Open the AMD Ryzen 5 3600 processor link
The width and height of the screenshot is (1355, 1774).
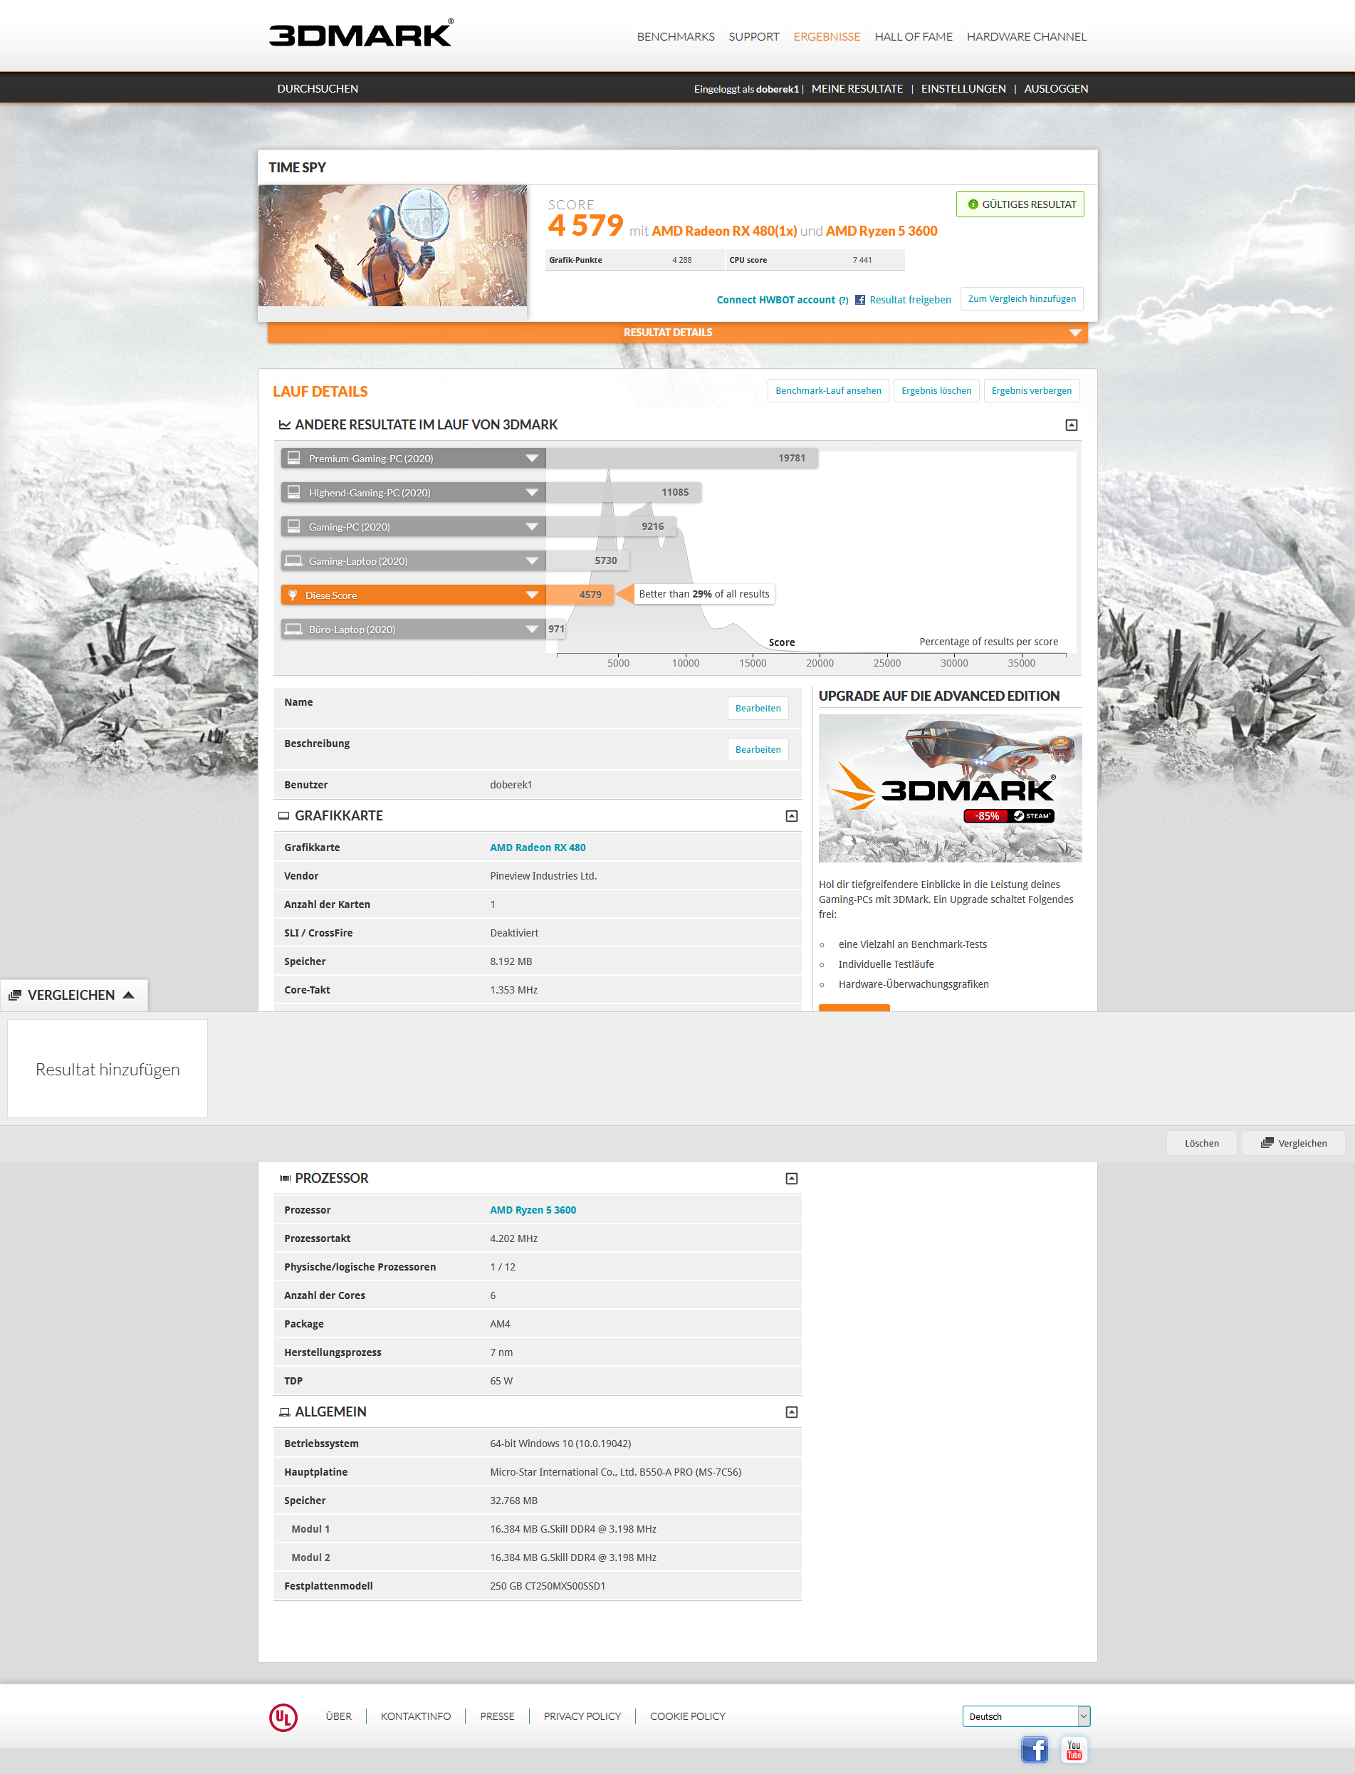point(533,1210)
